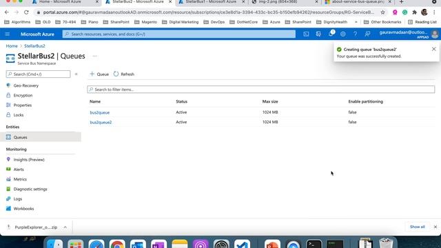Open Logs under Monitoring
441x248 pixels.
click(x=17, y=199)
